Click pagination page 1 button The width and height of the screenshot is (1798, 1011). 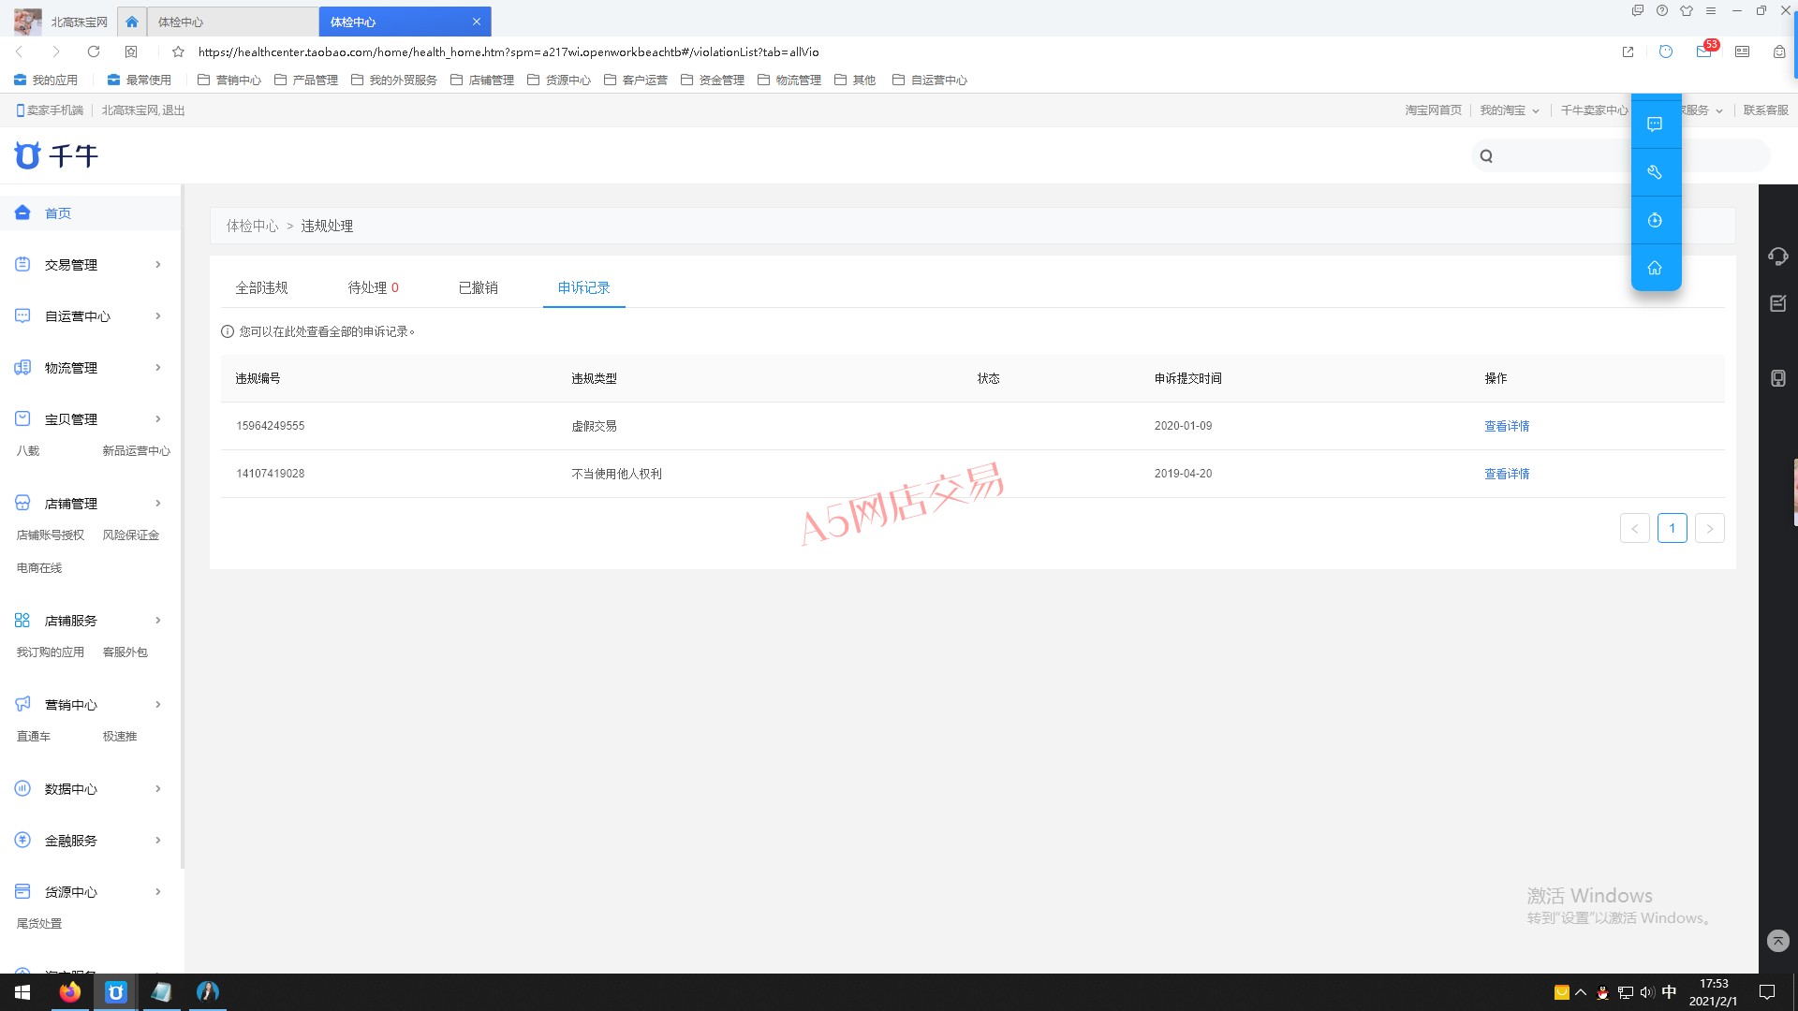pyautogui.click(x=1672, y=528)
